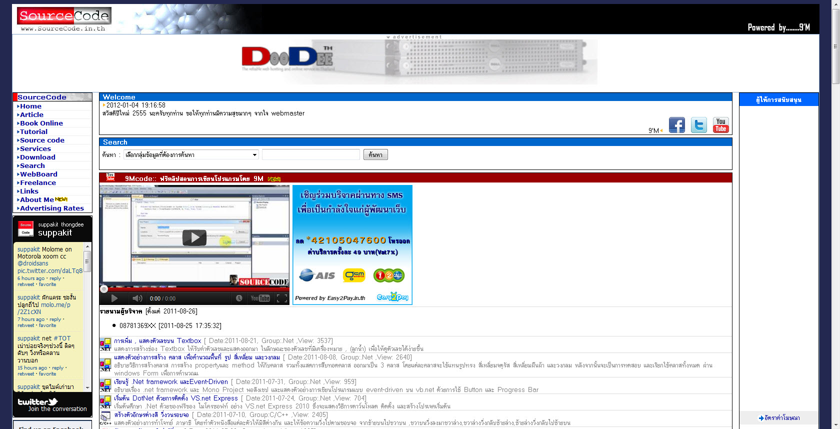Open the Search menu item

pyautogui.click(x=32, y=165)
